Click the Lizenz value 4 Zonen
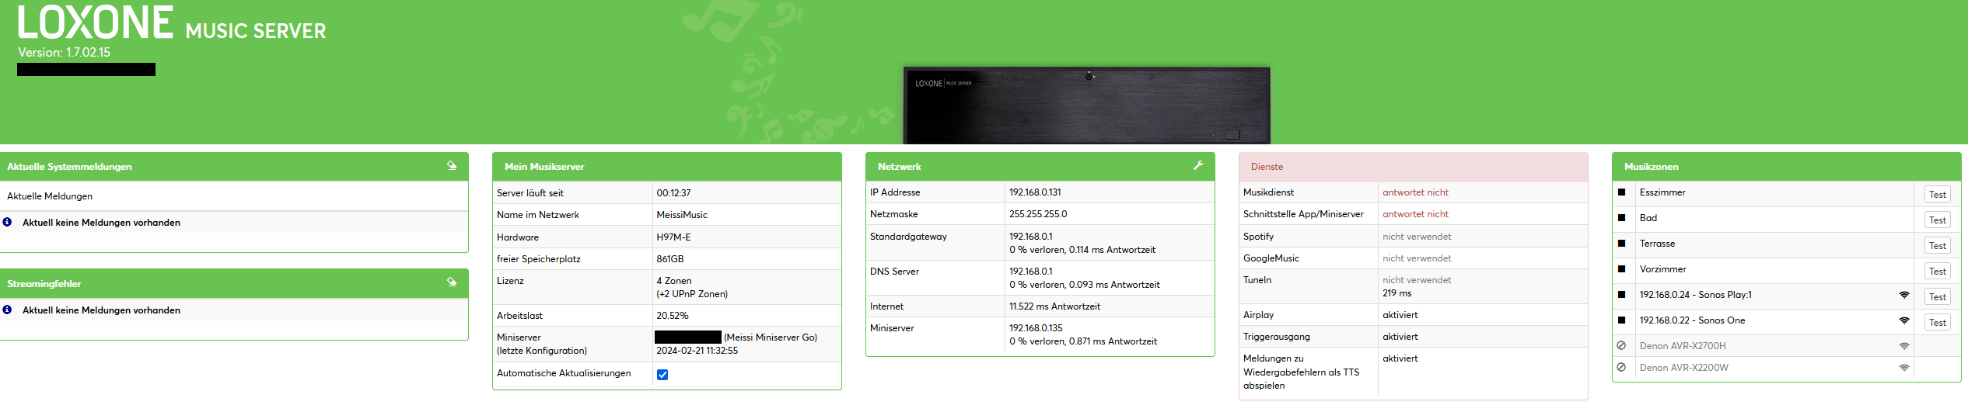 tap(674, 281)
